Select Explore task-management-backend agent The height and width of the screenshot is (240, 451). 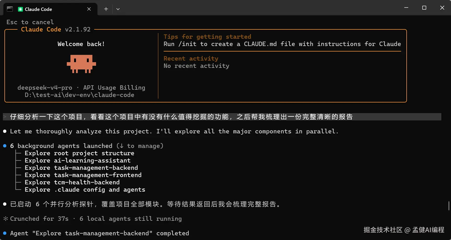point(81,168)
